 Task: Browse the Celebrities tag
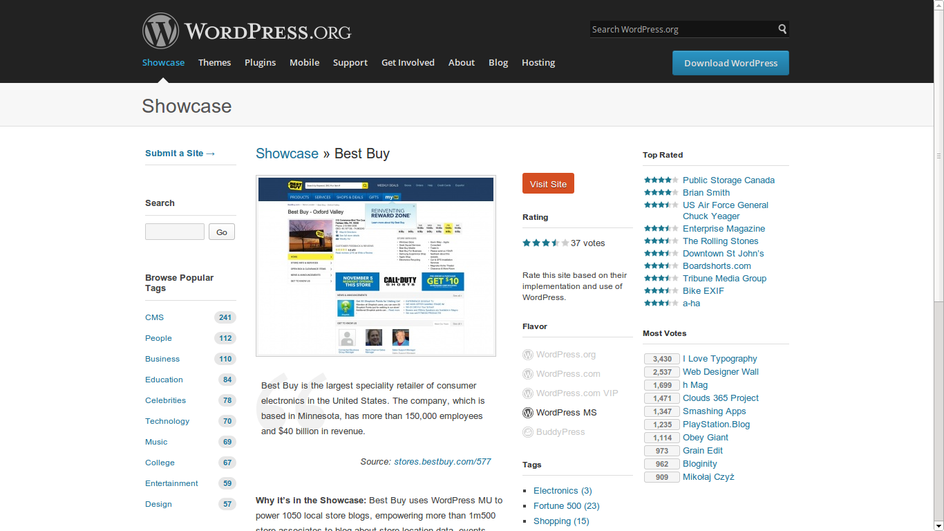pos(165,400)
